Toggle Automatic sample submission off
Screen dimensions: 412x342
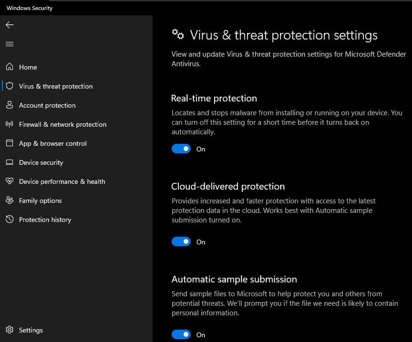tap(181, 335)
